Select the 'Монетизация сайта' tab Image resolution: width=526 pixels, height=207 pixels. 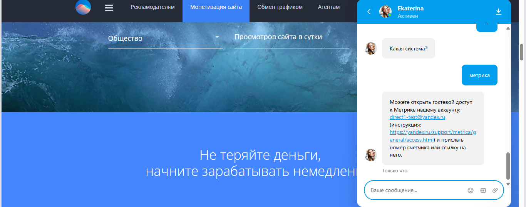[216, 7]
